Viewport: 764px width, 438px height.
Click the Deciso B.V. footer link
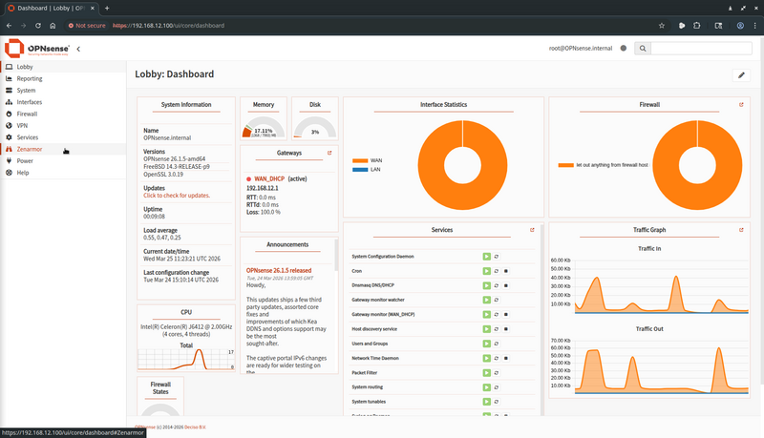tap(195, 428)
